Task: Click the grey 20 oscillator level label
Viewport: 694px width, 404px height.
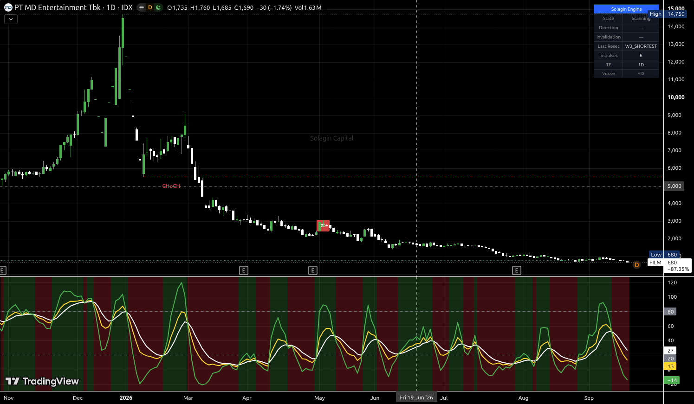Action: 670,359
